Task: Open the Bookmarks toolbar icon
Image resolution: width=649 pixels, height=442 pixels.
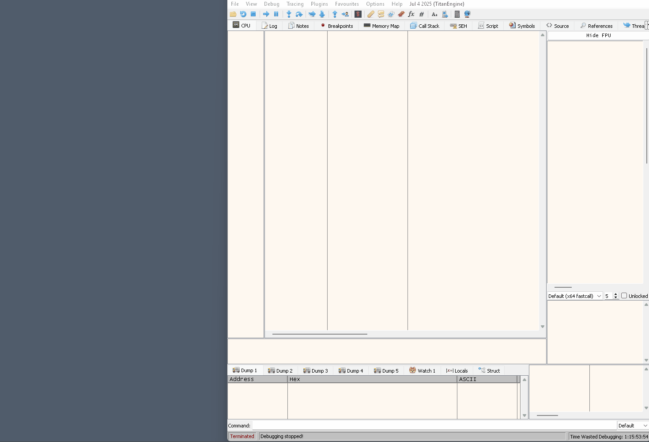Action: pos(401,14)
